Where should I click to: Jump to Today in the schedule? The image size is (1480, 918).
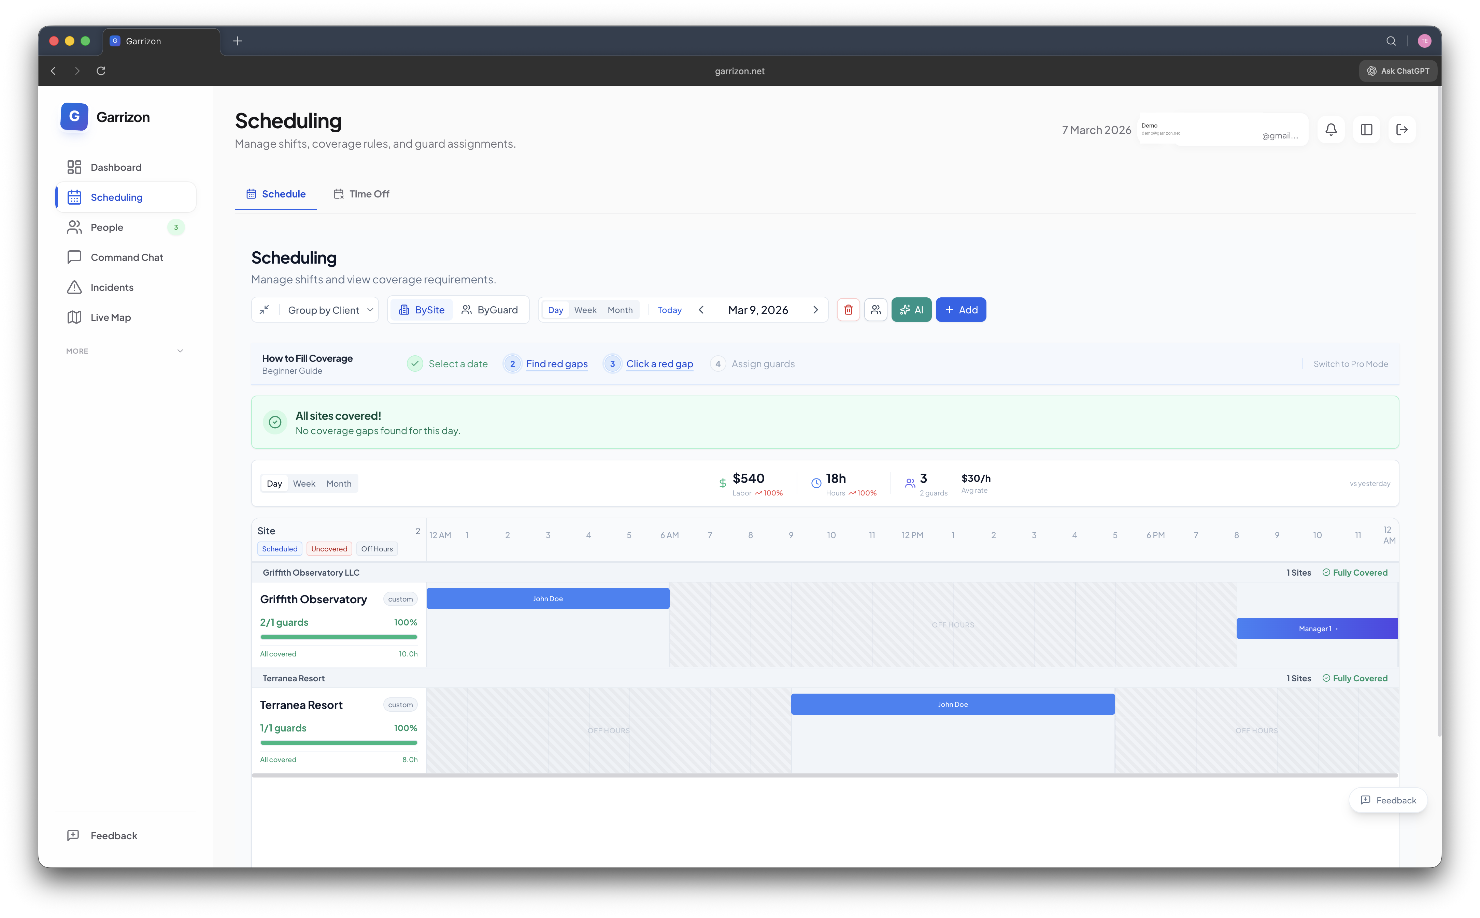pos(669,310)
